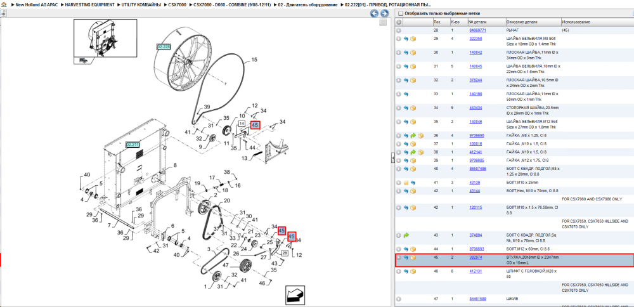
Task: Click the blue arrow icon in row 37
Action: (406, 144)
